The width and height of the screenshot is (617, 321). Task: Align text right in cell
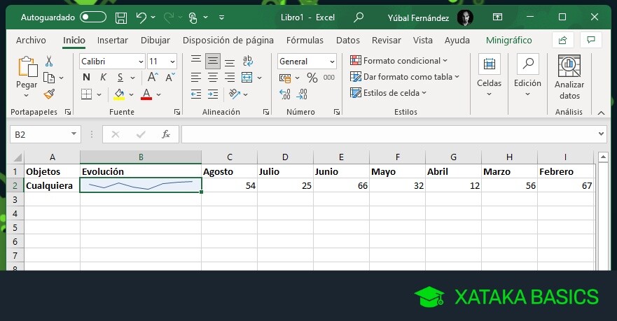pos(230,78)
